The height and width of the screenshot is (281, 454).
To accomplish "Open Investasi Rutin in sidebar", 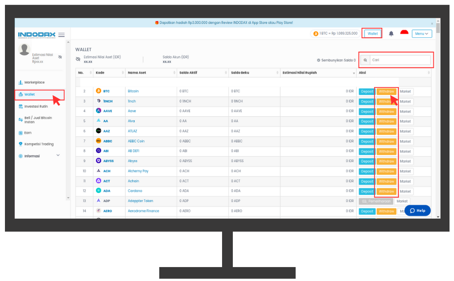I will 36,106.
